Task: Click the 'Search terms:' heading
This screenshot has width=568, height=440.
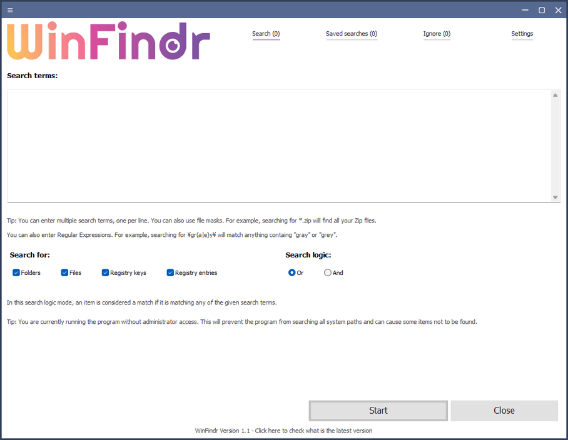Action: pyautogui.click(x=33, y=76)
